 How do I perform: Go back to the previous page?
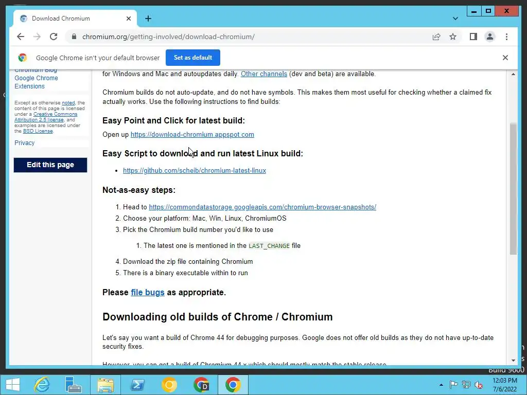tap(21, 37)
